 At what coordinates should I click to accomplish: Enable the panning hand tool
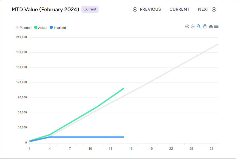[205, 26]
